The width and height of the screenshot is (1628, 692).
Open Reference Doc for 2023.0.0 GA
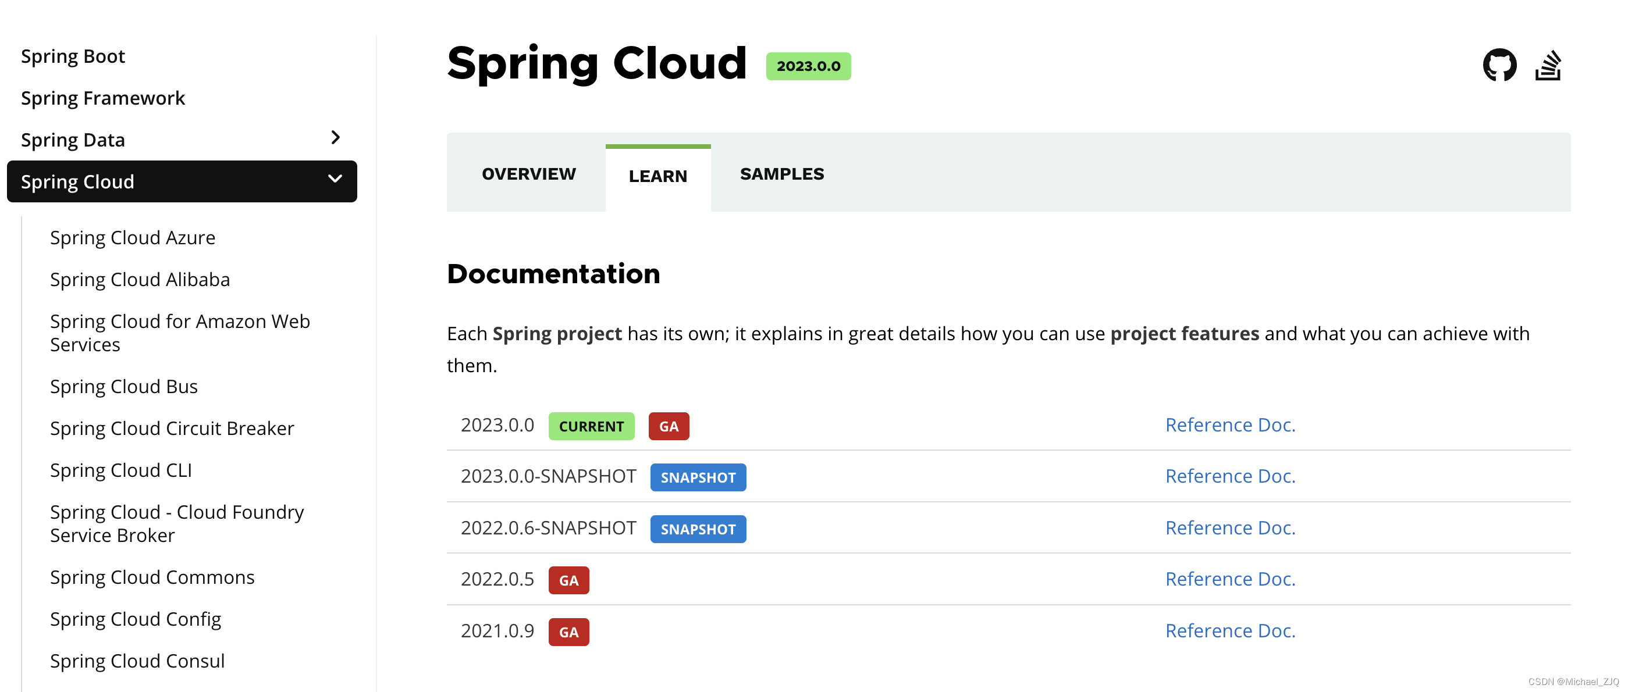[x=1230, y=425]
